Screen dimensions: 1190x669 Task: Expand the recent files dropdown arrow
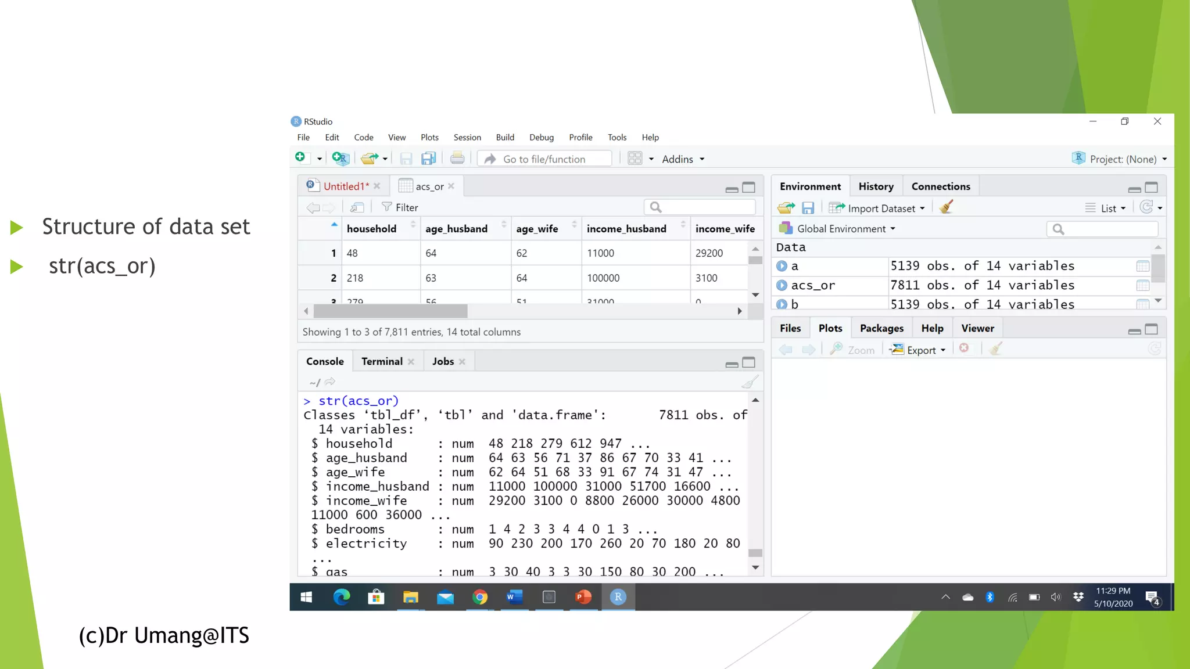tap(385, 159)
